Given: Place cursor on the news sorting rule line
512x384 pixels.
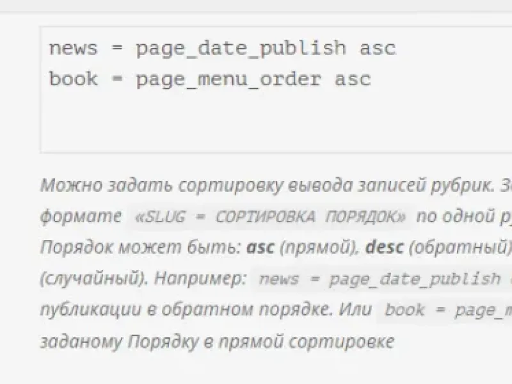Looking at the screenshot, I should click(192, 47).
